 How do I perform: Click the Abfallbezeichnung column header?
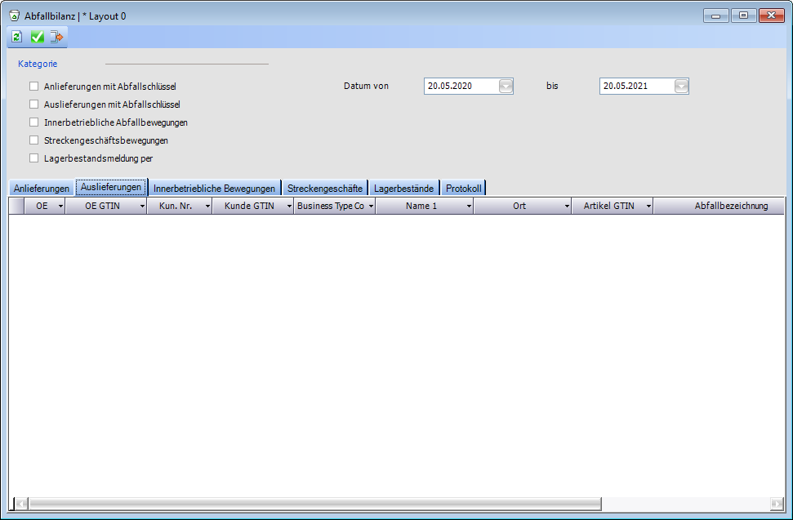point(731,206)
